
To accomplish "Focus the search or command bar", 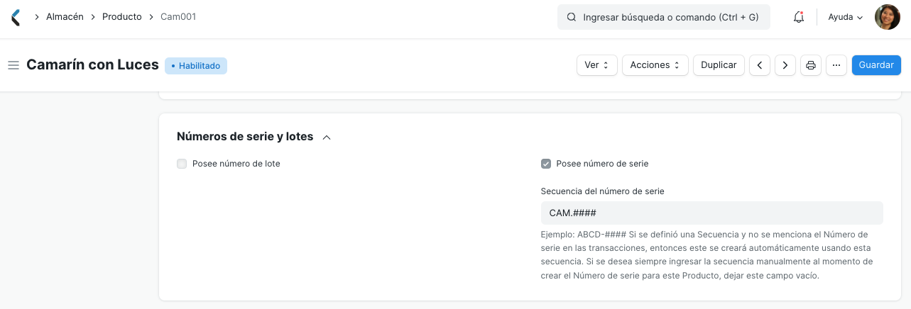I will coord(664,17).
